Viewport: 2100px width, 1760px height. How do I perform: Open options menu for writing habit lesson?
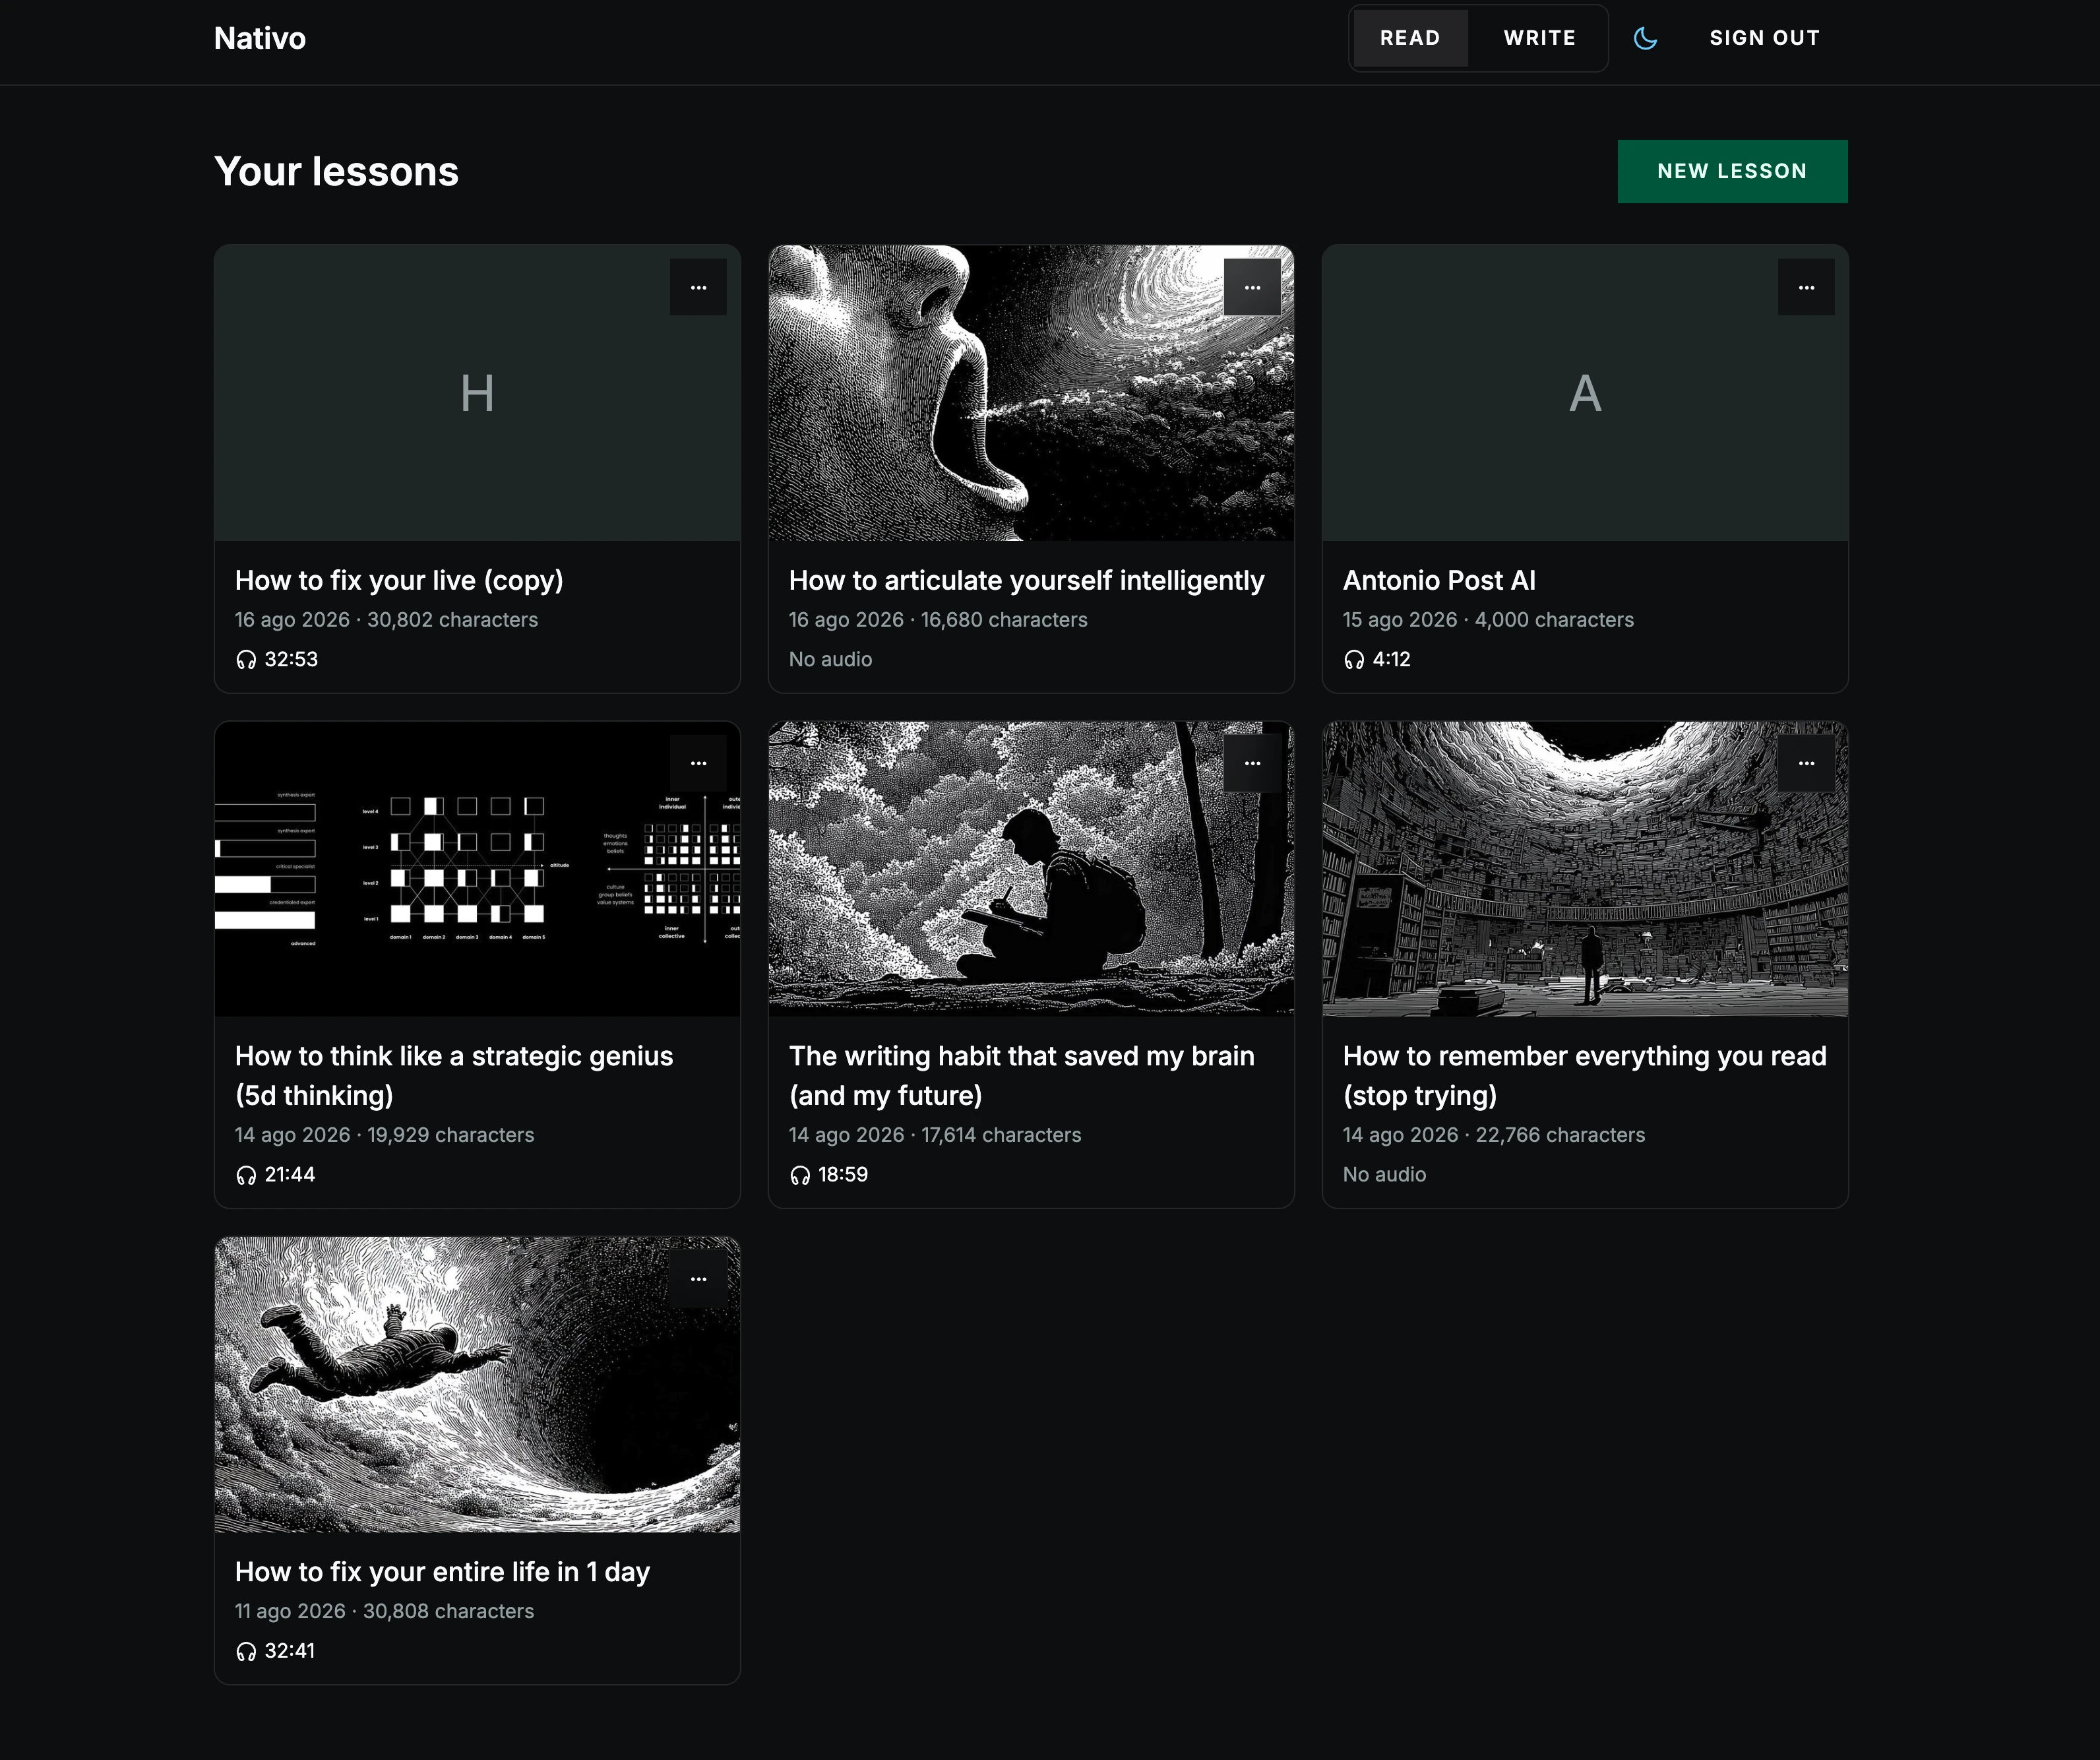click(x=1252, y=763)
